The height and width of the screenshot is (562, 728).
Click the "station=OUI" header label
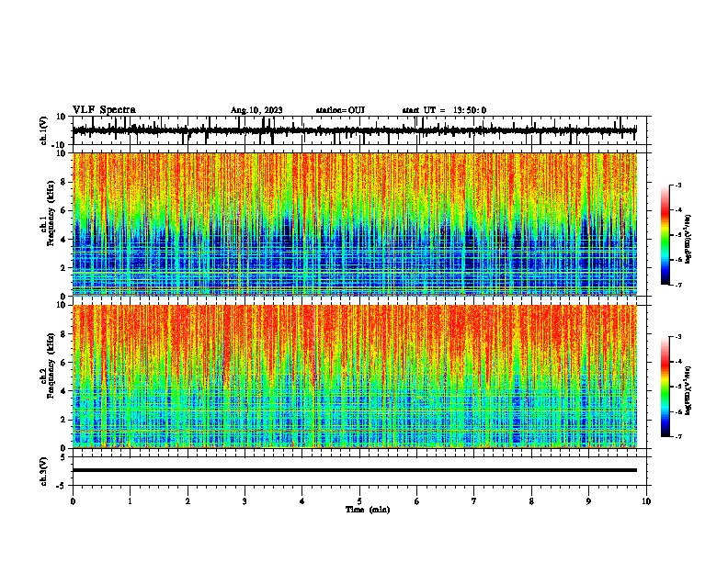point(340,110)
